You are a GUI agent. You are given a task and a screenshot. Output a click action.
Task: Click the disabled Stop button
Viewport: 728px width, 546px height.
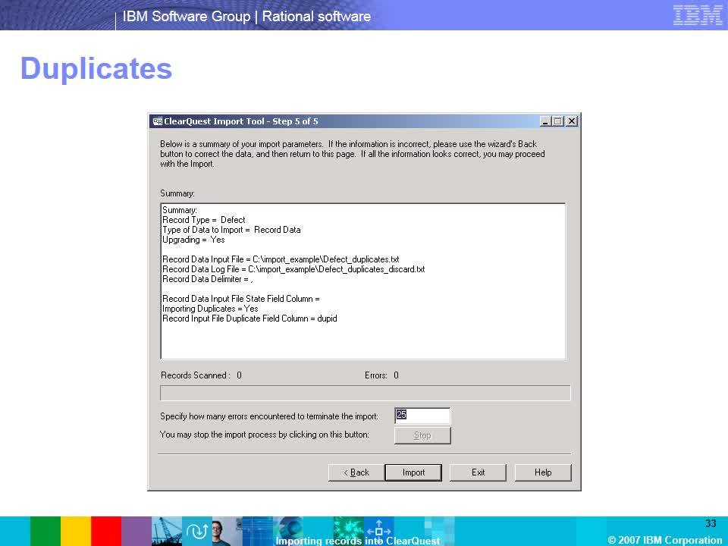[422, 435]
